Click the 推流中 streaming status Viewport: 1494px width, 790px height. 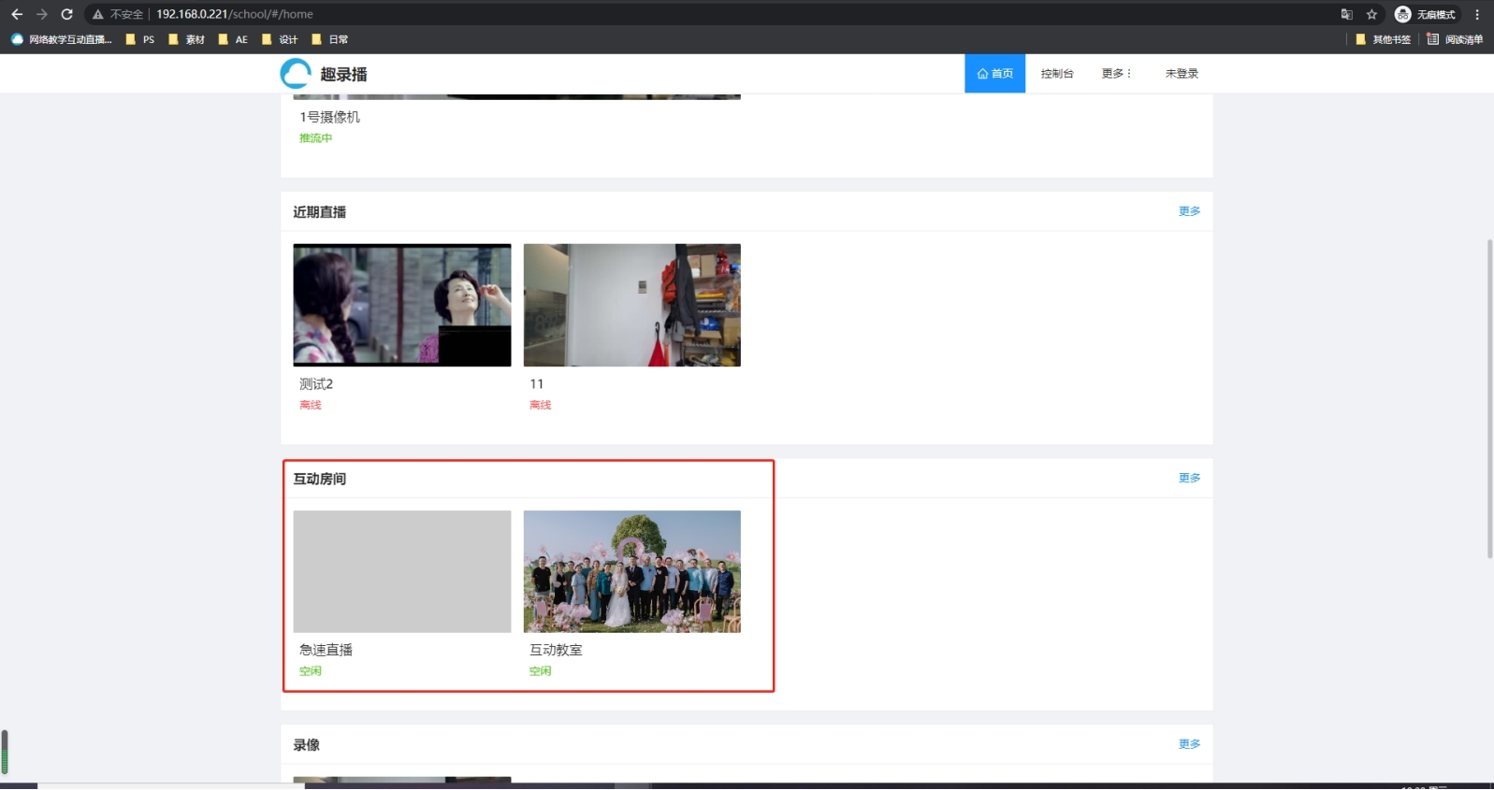(x=315, y=138)
